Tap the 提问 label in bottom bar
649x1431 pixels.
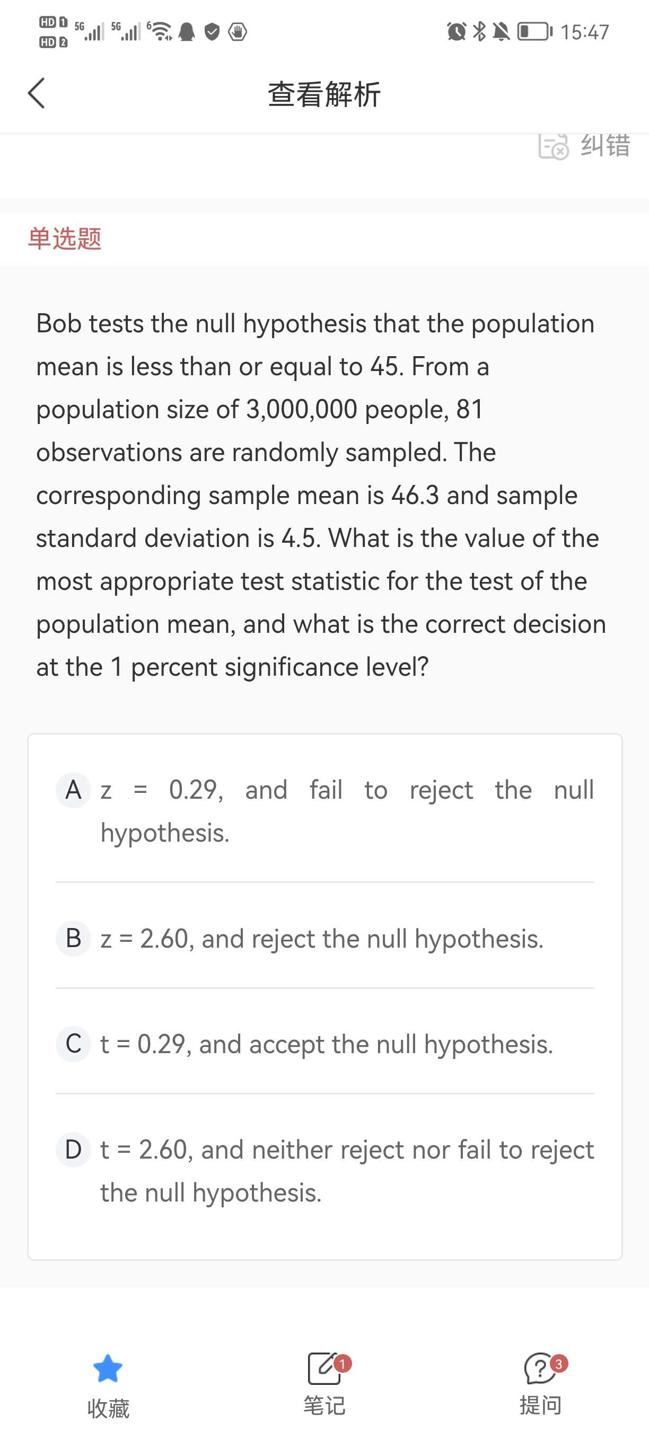click(540, 1406)
